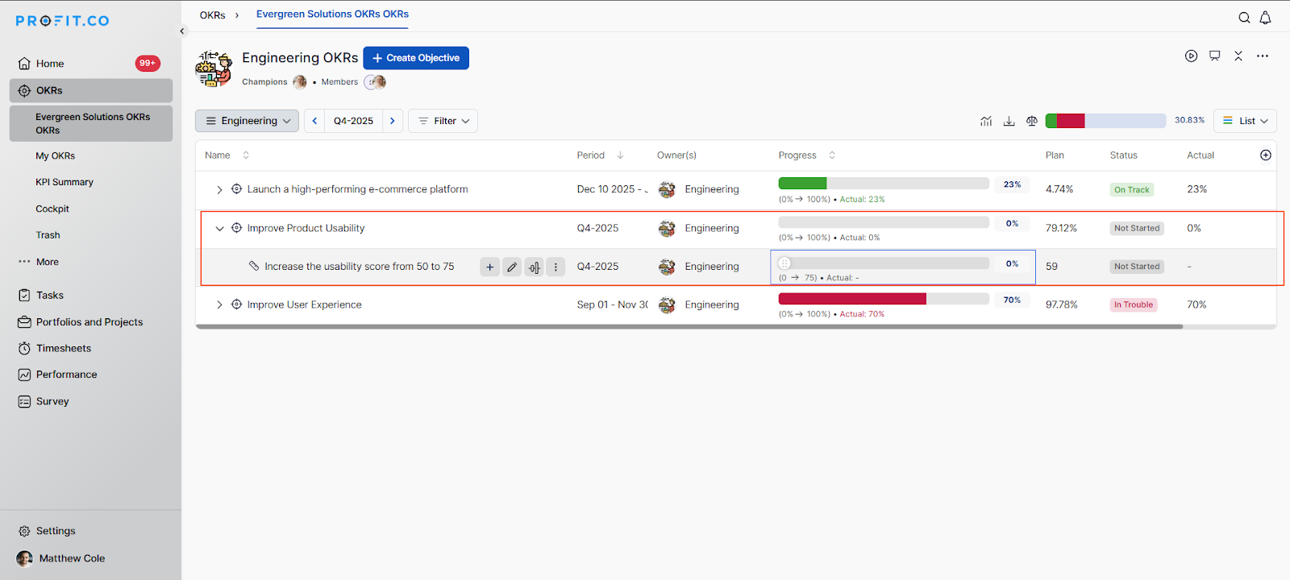The height and width of the screenshot is (580, 1290).
Task: Open the List view dropdown
Action: (x=1245, y=121)
